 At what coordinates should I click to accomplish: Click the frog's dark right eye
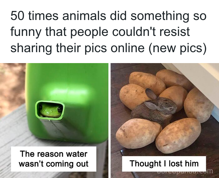point(60,110)
